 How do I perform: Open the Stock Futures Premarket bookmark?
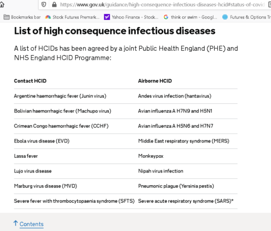pos(72,17)
